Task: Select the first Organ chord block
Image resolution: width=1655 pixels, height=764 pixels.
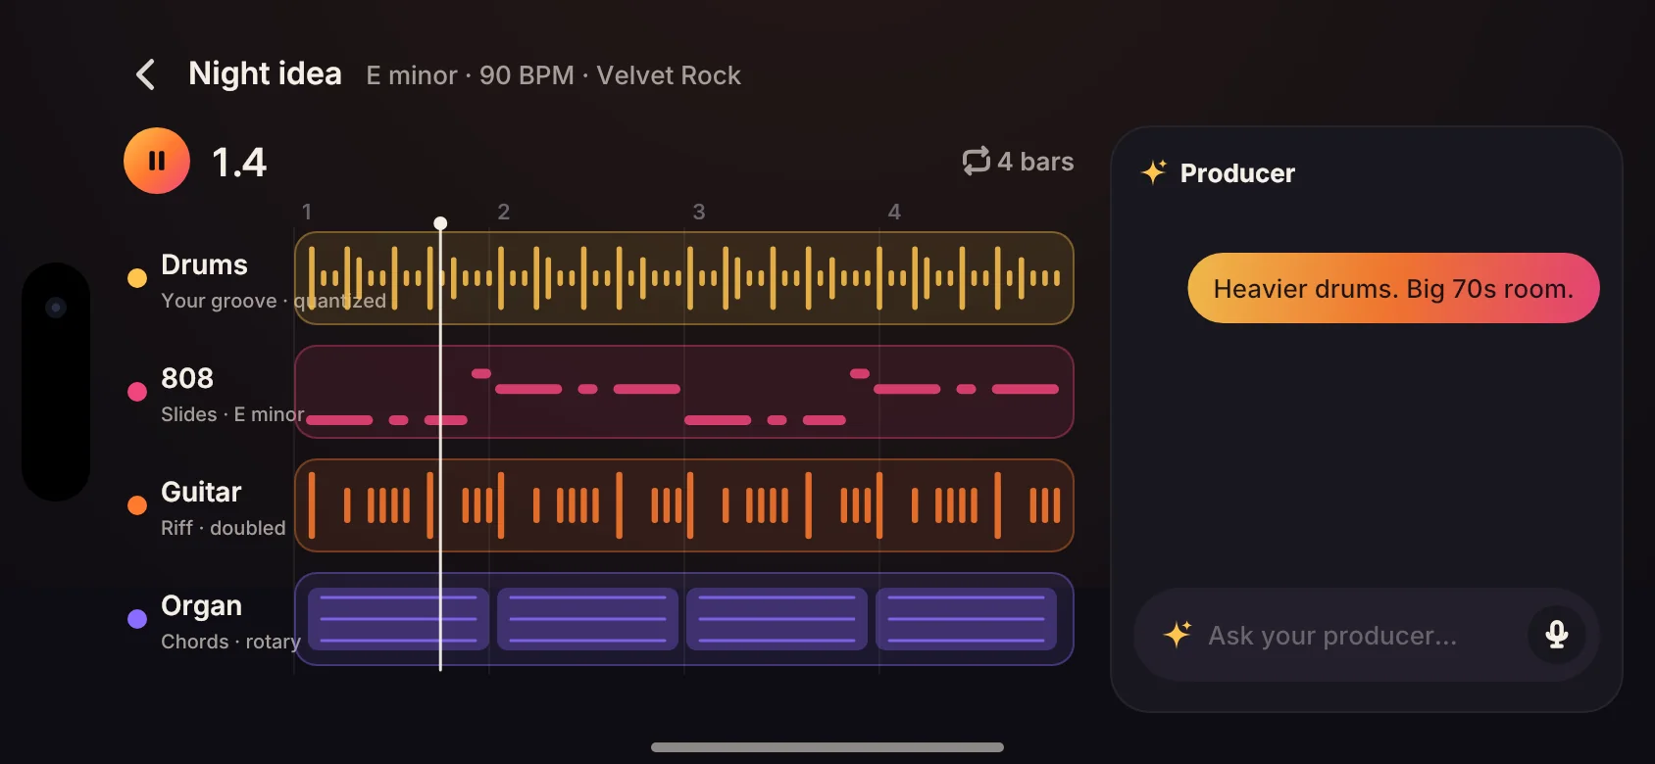Action: coord(398,619)
